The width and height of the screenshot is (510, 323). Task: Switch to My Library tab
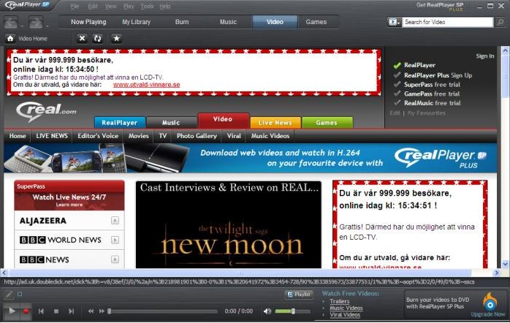tap(137, 22)
